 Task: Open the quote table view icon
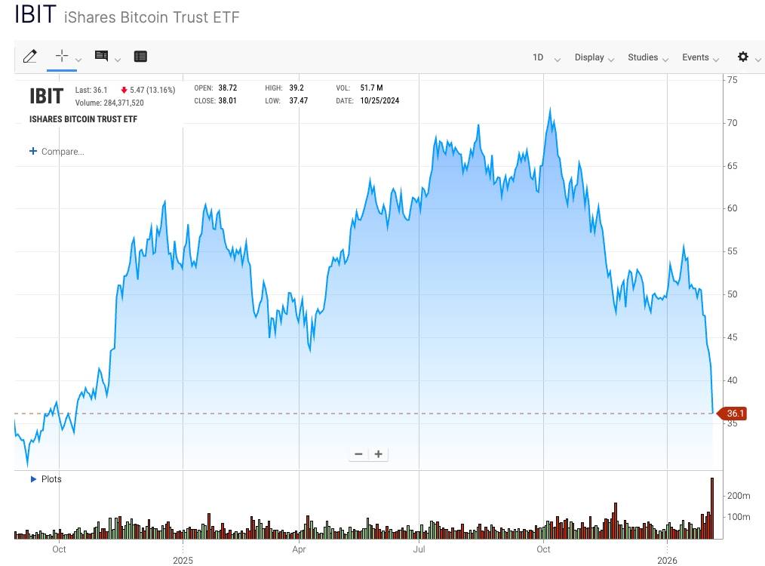click(140, 56)
